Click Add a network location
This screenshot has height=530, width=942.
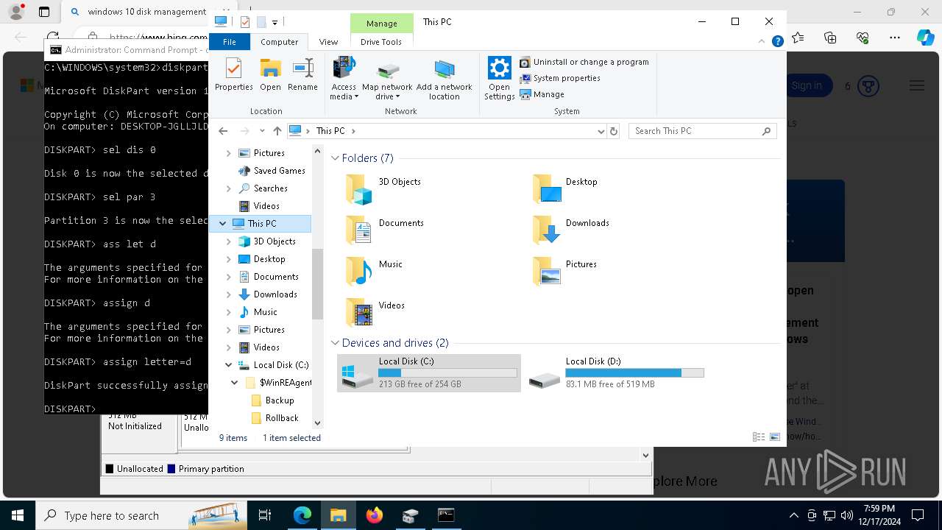(444, 78)
